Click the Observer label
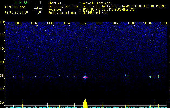The height and width of the screenshot is (108, 170). tap(55, 3)
